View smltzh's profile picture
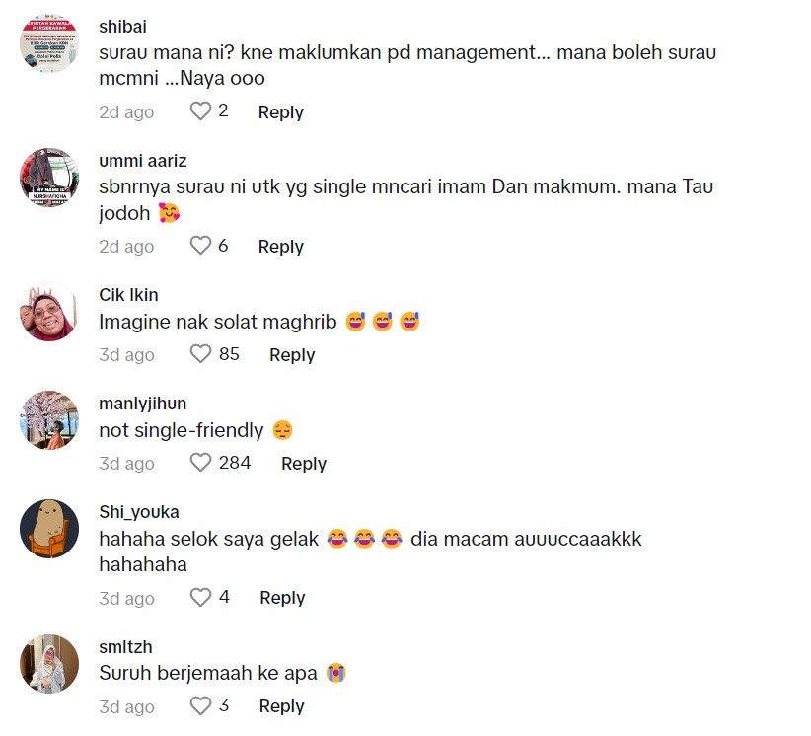Viewport: 811px width, 736px height. (x=49, y=664)
